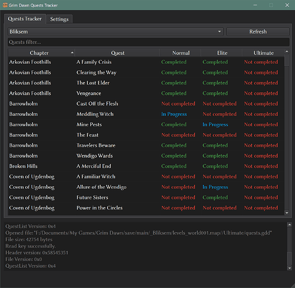The height and width of the screenshot is (288, 295).
Task: Click the quest table scroll up arrow
Action: pos(287,51)
